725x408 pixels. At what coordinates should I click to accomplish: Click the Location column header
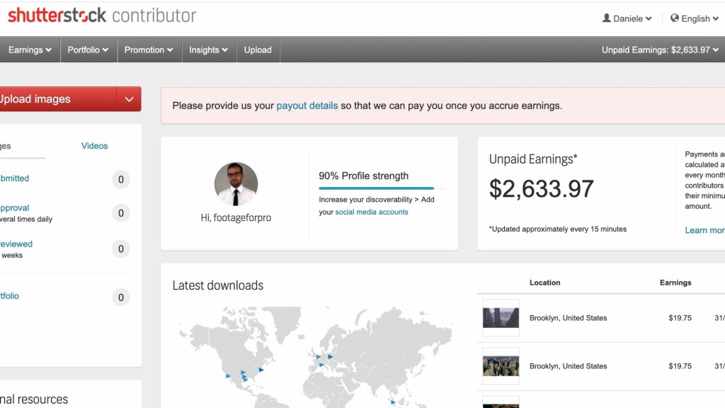(x=544, y=282)
